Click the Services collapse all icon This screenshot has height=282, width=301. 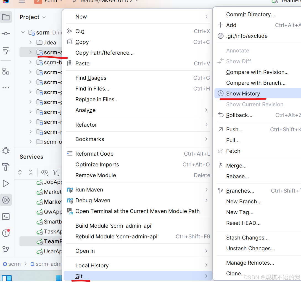[31, 172]
